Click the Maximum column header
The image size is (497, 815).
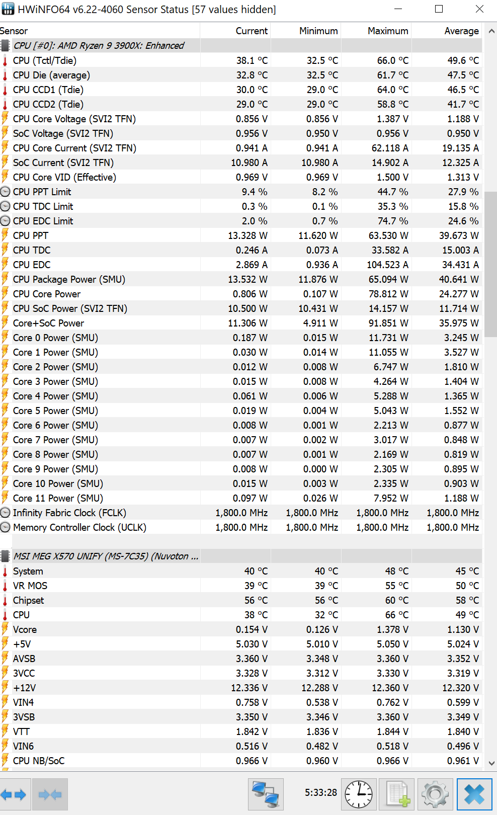pyautogui.click(x=376, y=31)
